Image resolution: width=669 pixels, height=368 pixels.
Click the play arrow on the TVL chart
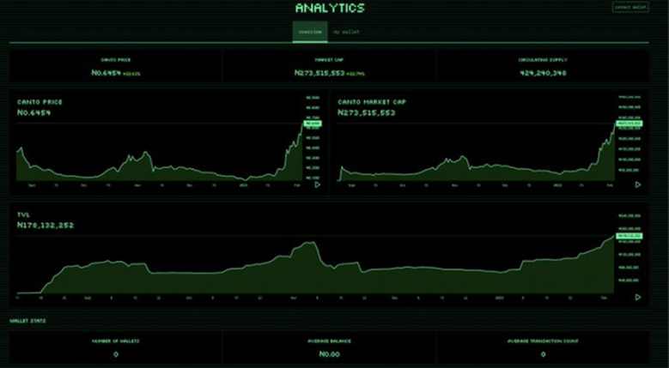pos(638,297)
